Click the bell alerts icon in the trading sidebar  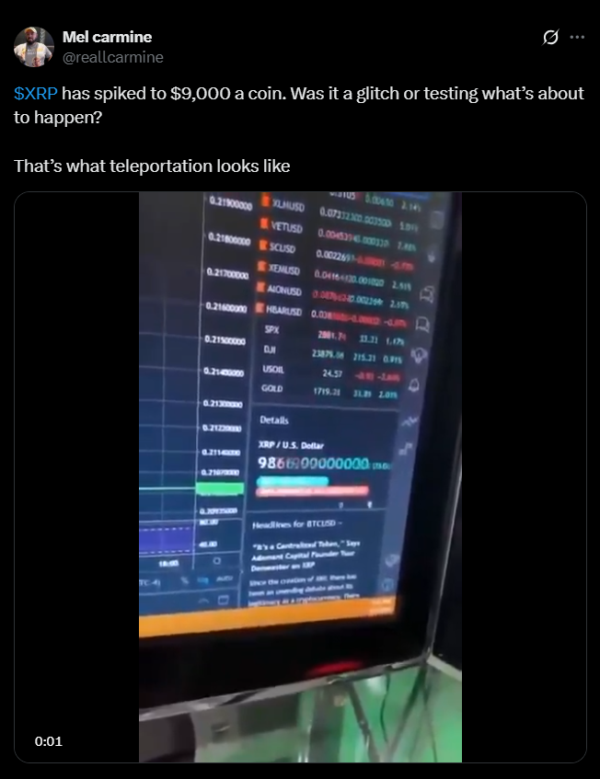(413, 385)
